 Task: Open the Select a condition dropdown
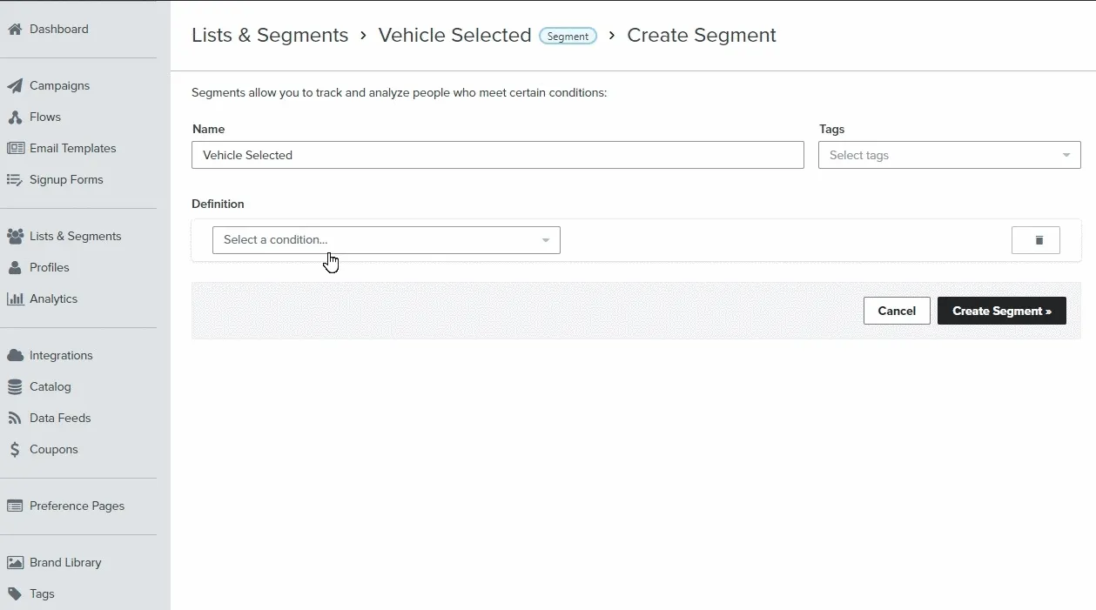point(386,240)
